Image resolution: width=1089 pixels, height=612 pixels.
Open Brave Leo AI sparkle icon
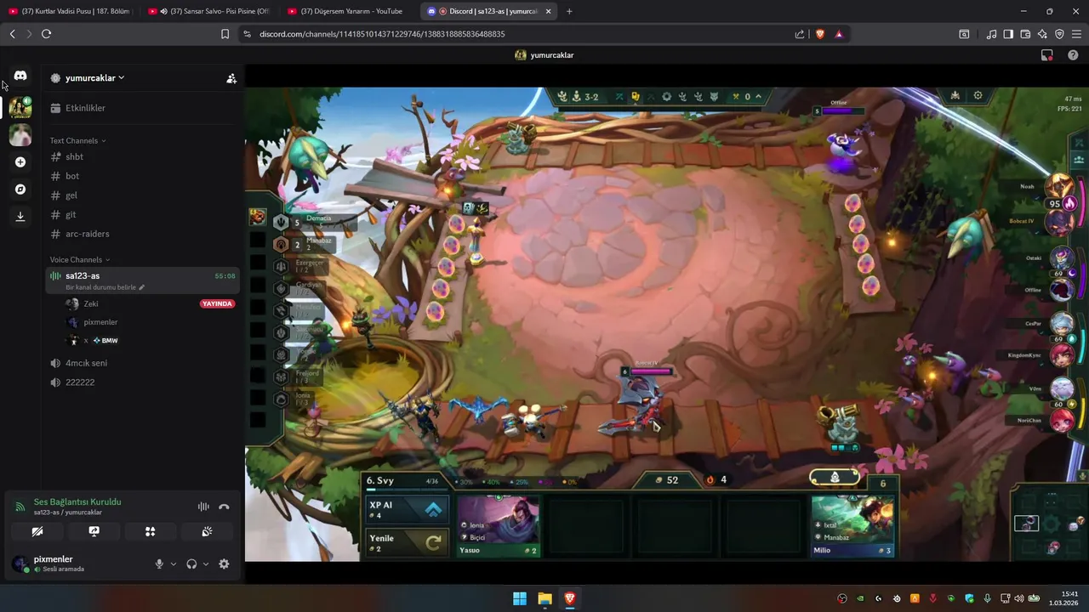(x=1042, y=34)
